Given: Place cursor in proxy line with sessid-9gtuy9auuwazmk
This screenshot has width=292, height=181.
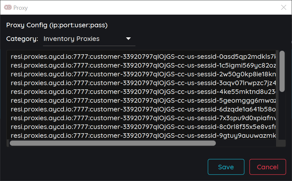Looking at the screenshot, I should coord(143,136).
